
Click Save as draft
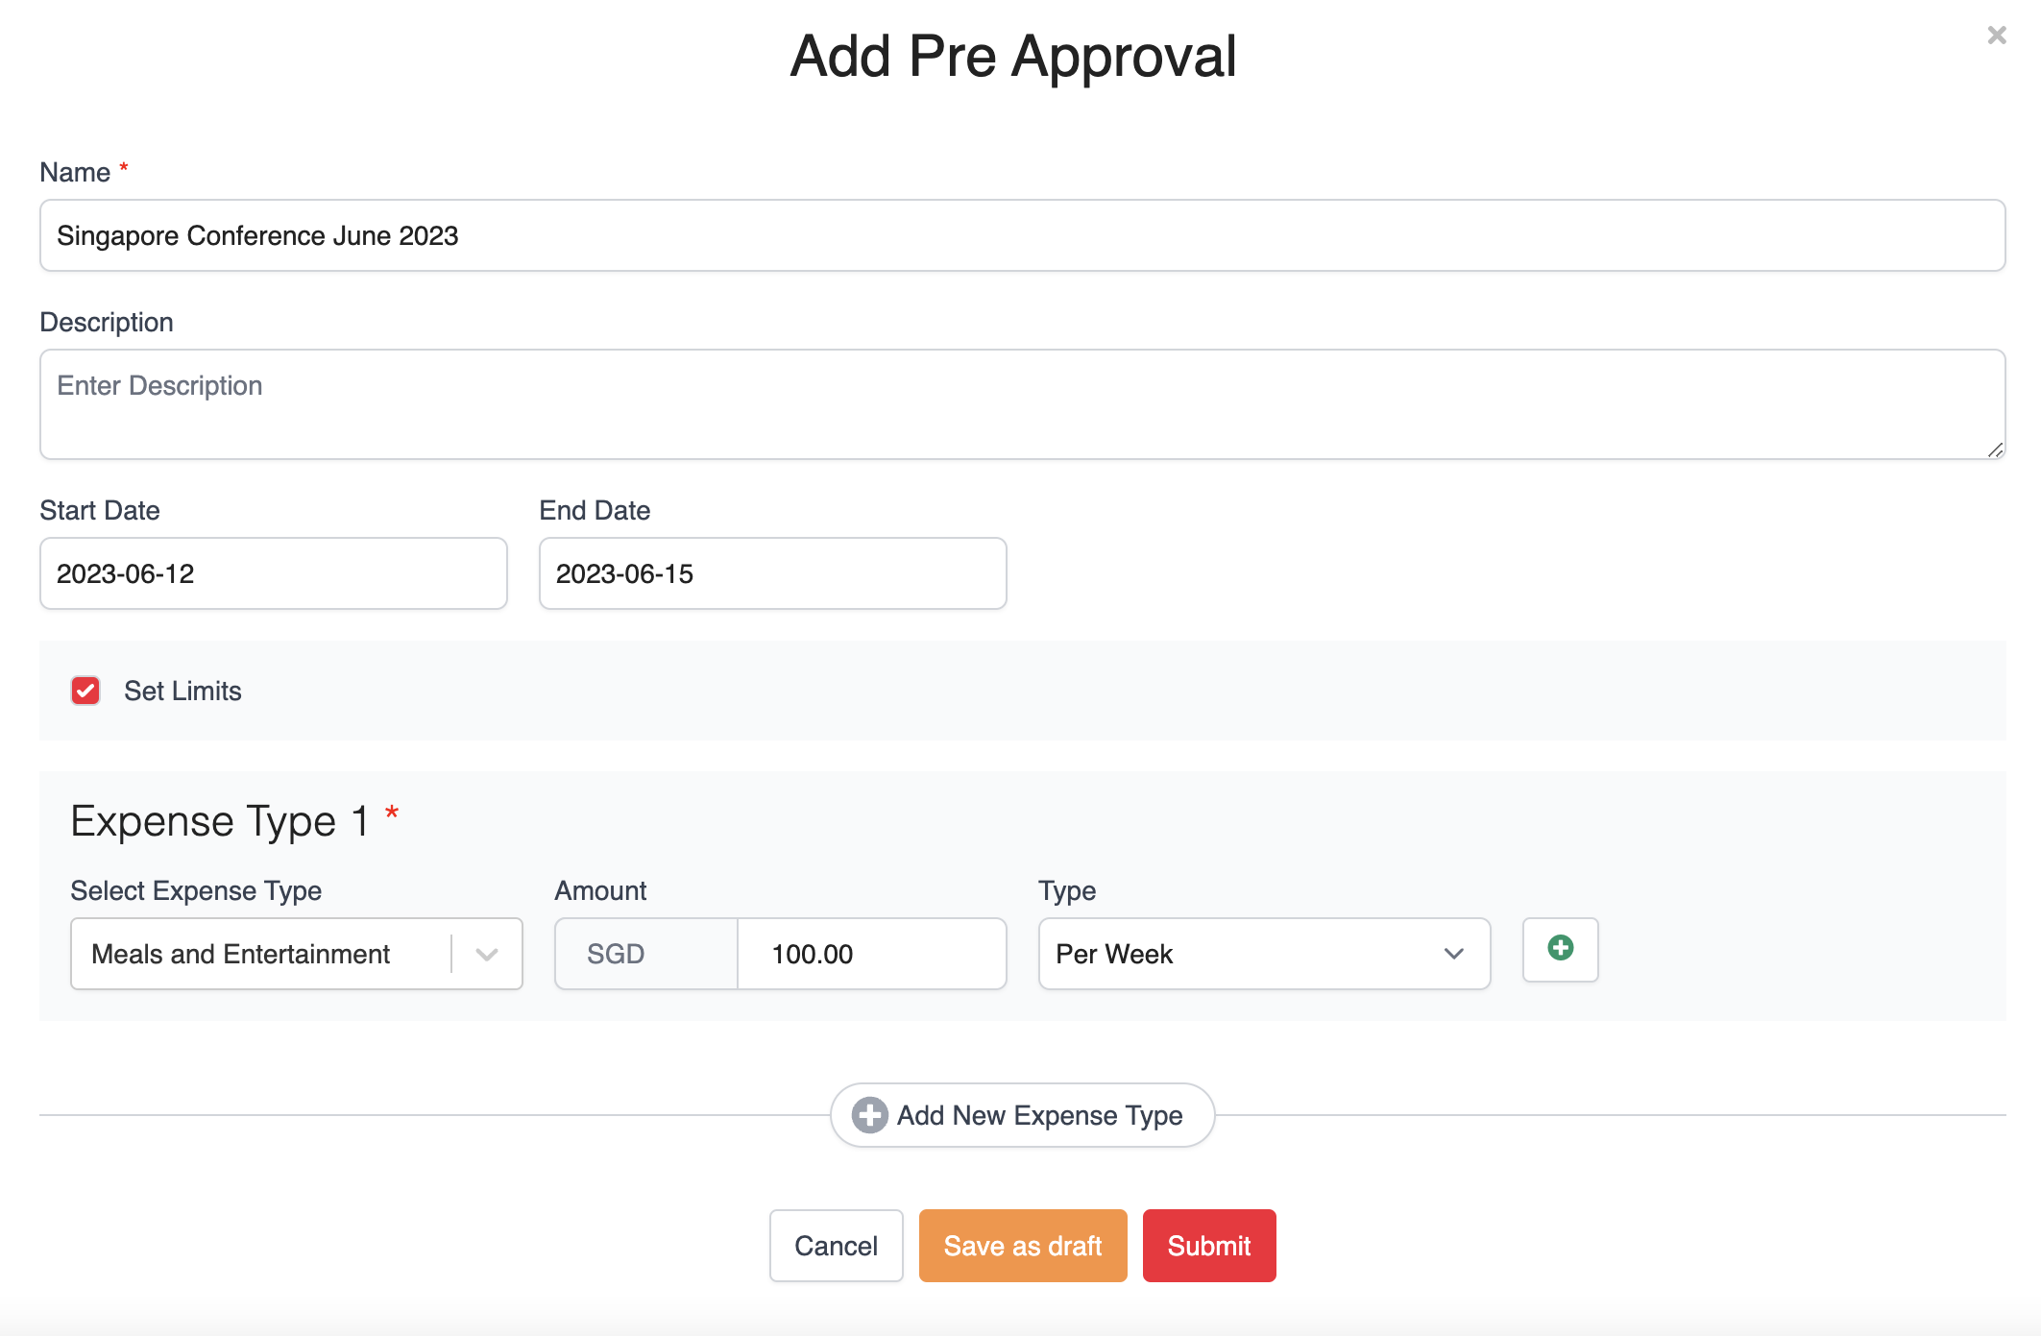1022,1246
